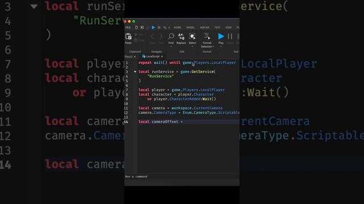Click the 'Run a command' input bar

point(182,176)
